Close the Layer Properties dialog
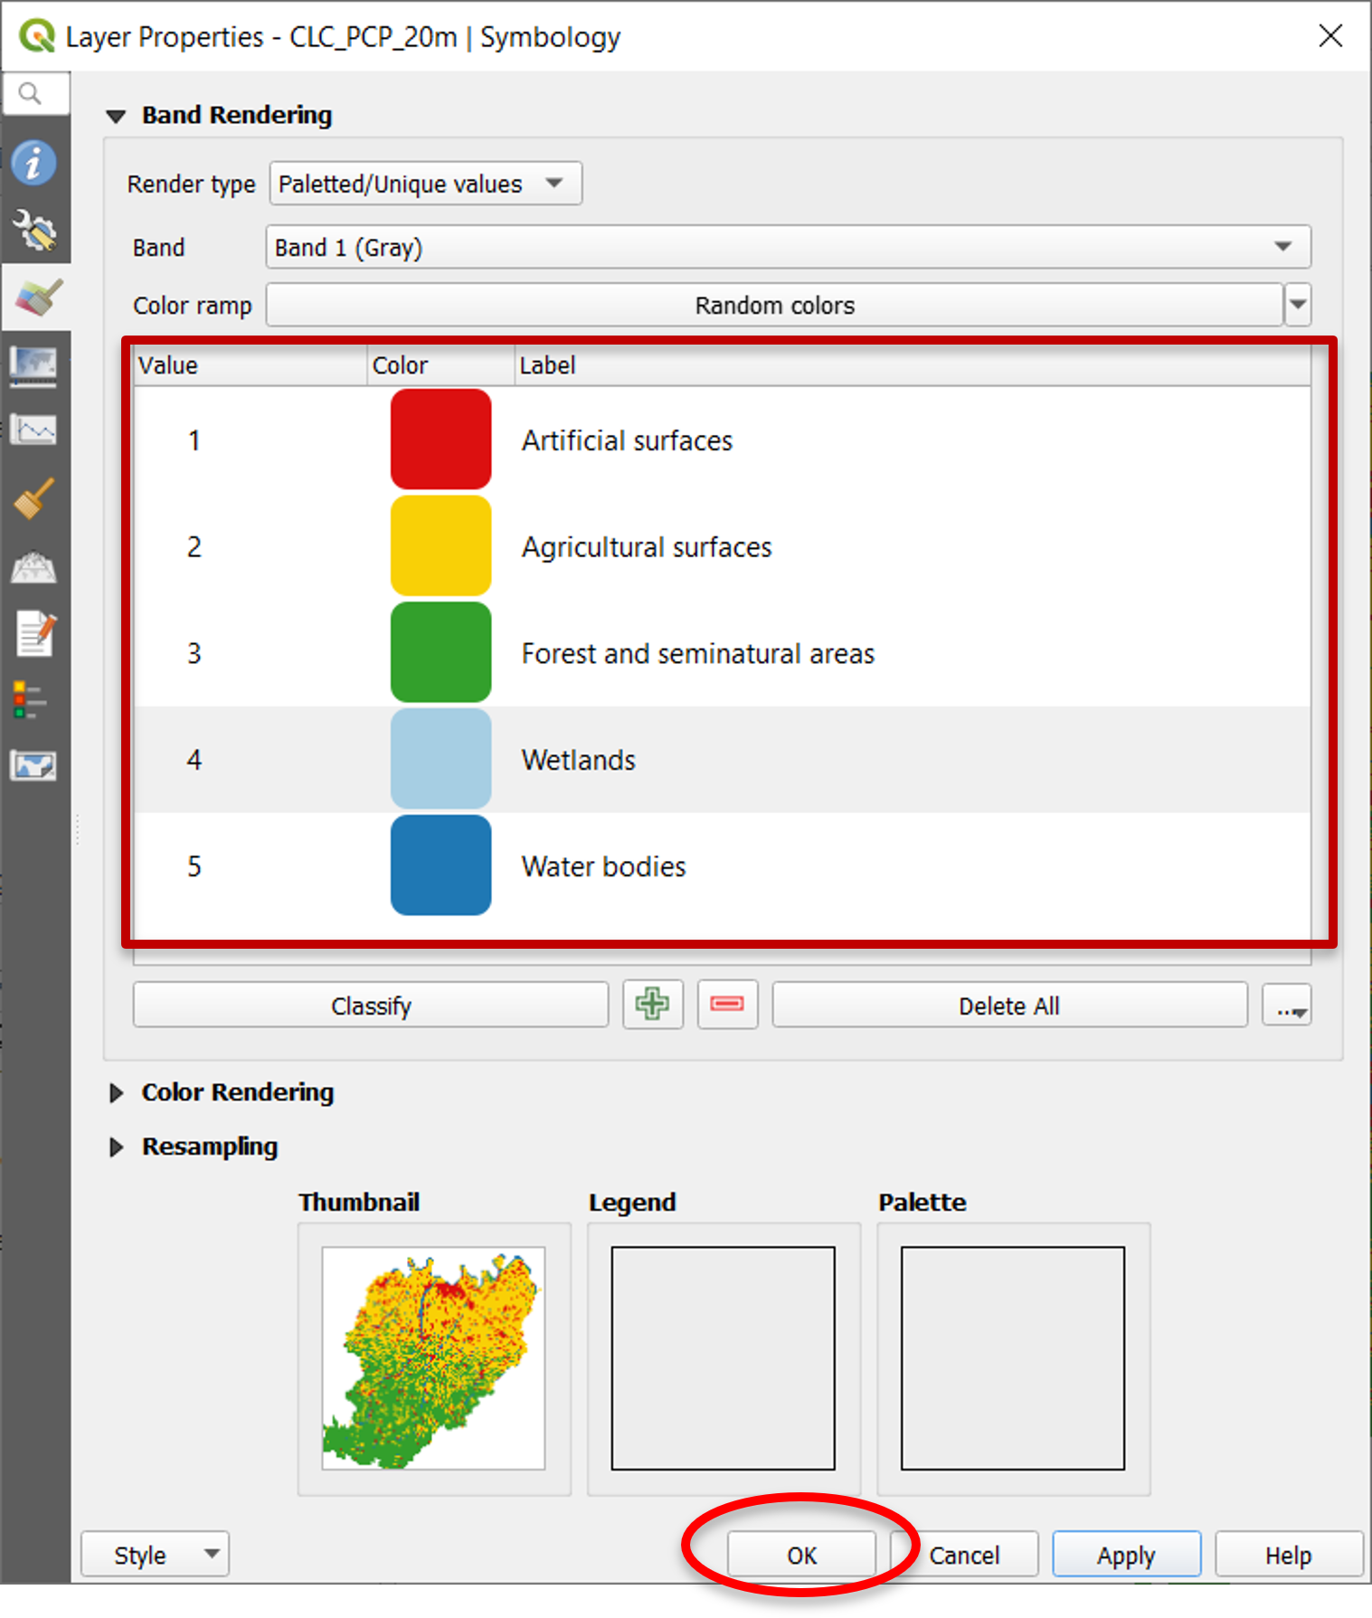Screen dimensions: 1372x1618 tap(1330, 36)
